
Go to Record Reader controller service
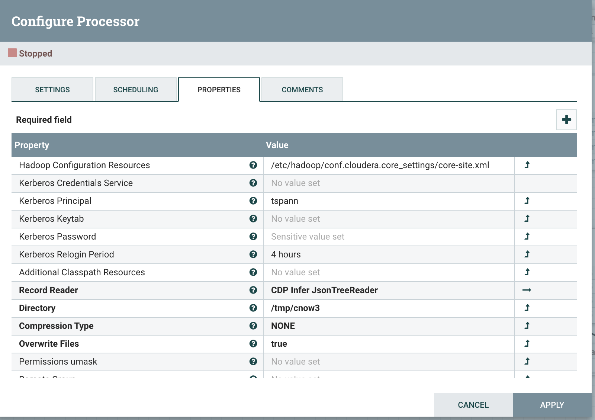(x=527, y=290)
